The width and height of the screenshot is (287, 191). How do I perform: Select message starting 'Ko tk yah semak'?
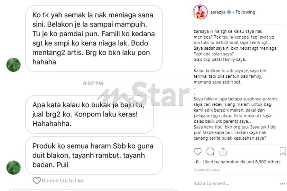coord(94,38)
